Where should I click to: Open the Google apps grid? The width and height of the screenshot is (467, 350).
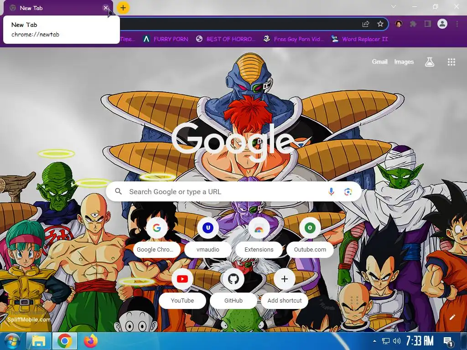pos(451,62)
